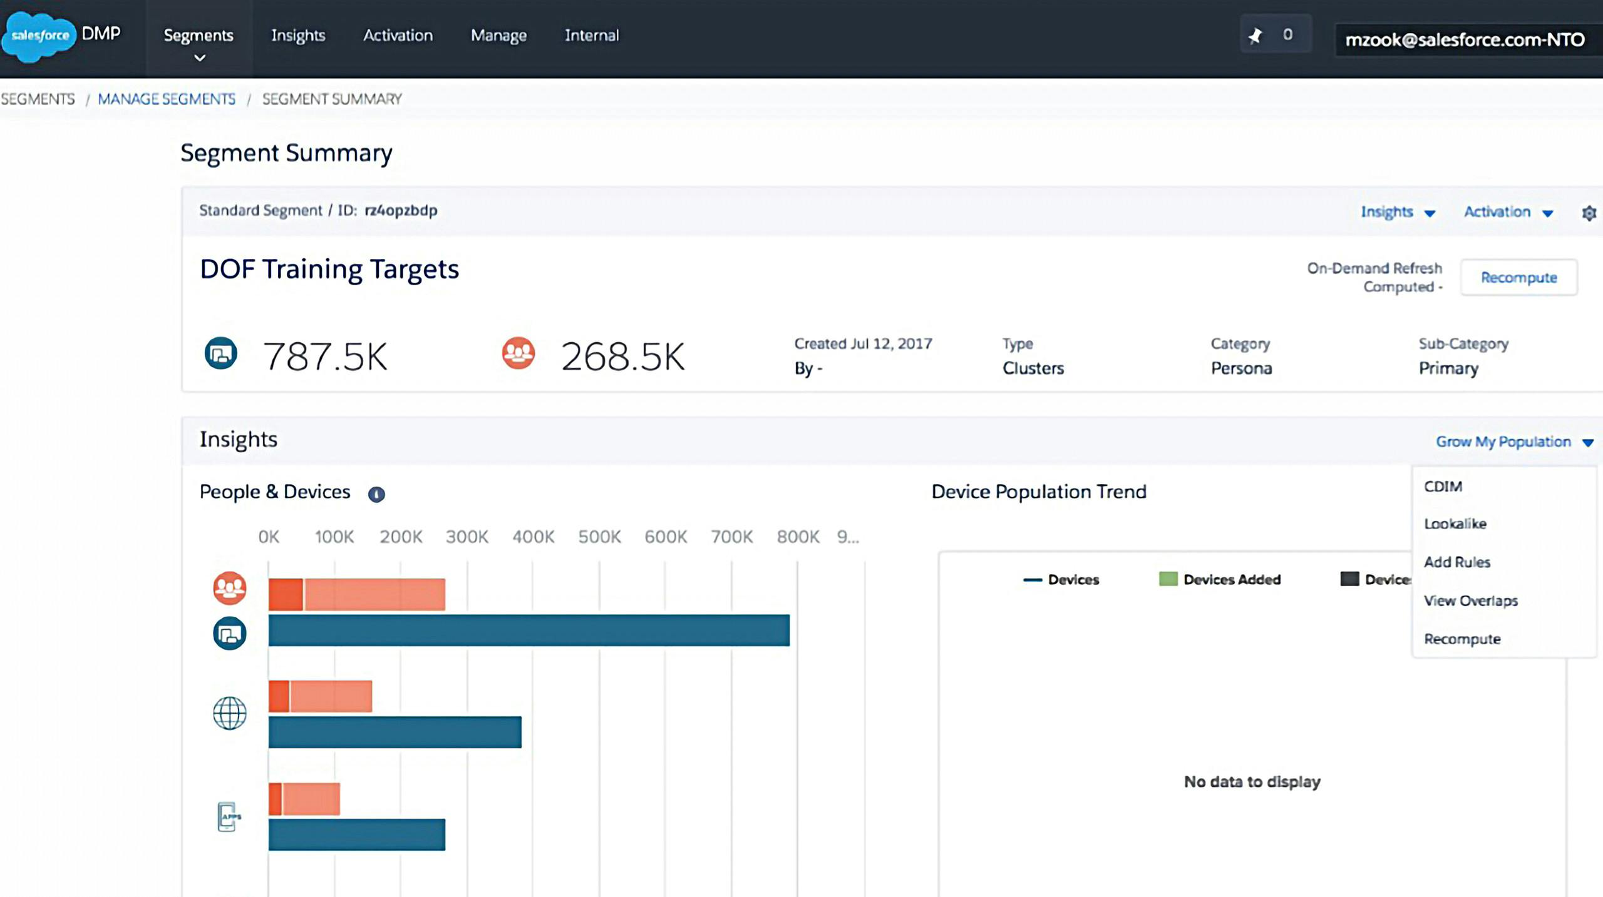Expand the Segments nav dropdown chevron
This screenshot has height=897, width=1603.
[200, 58]
